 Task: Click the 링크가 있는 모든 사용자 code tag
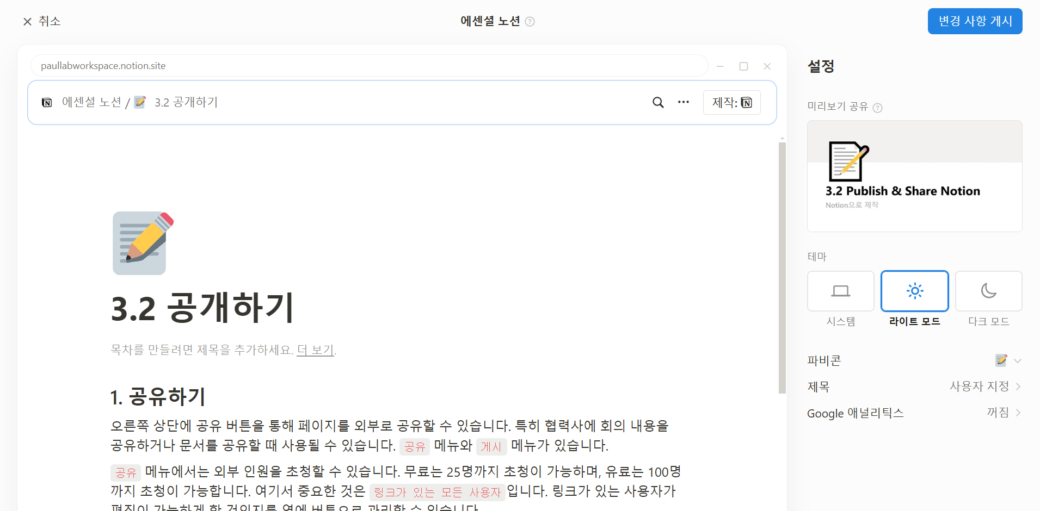(x=437, y=493)
